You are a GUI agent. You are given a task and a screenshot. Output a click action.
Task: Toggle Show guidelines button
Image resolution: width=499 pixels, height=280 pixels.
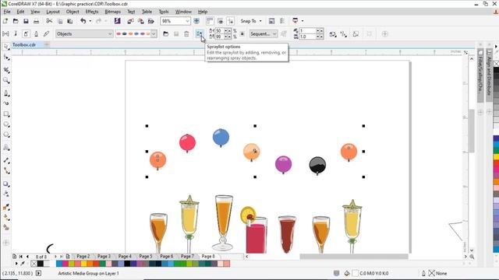[231, 21]
